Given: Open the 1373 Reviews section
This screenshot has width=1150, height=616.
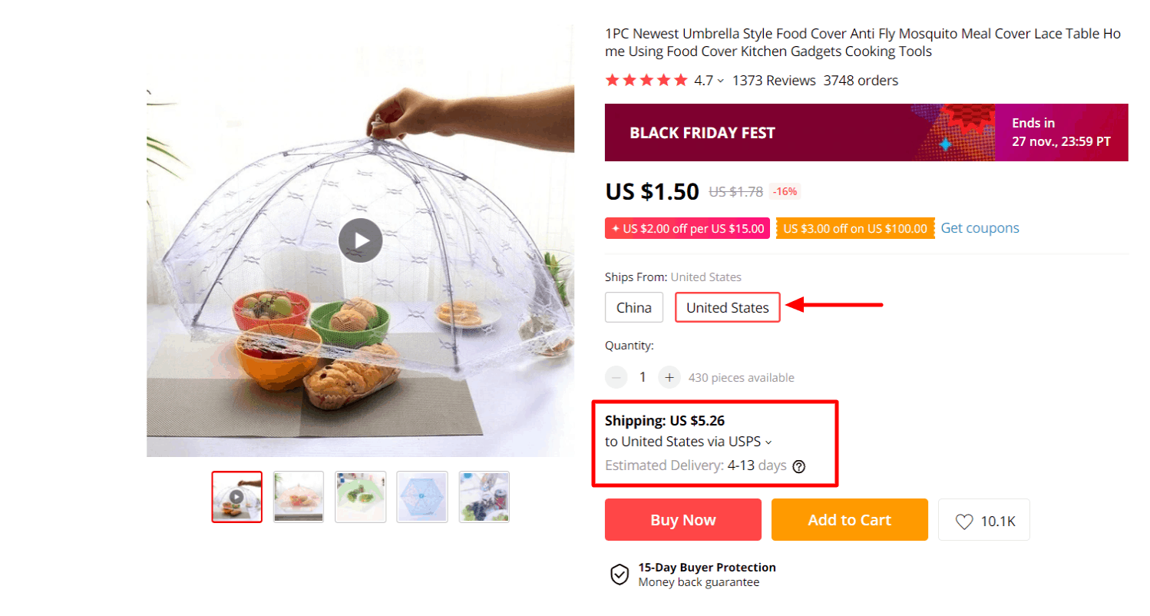Looking at the screenshot, I should click(x=772, y=80).
